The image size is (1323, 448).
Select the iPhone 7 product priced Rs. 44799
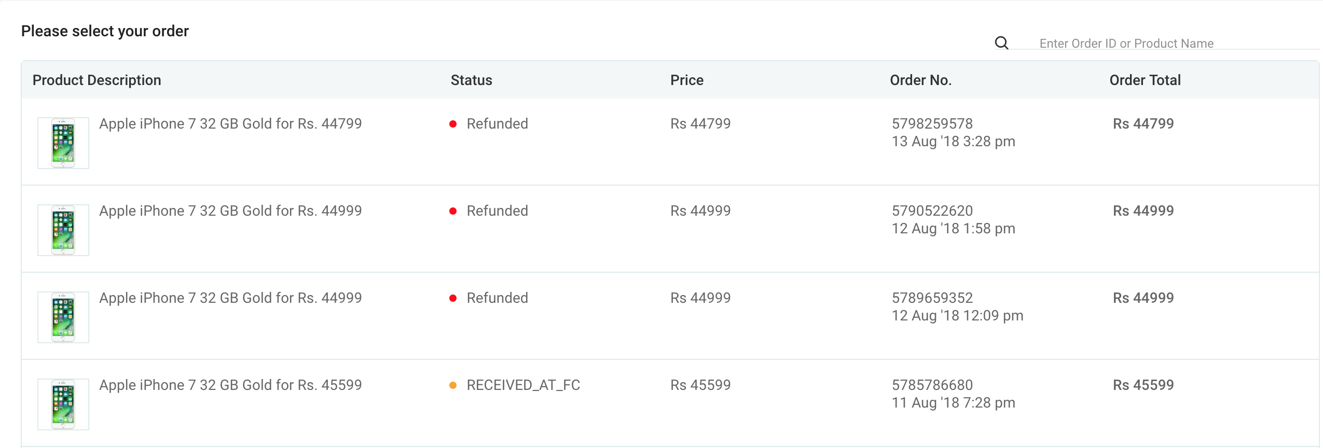230,123
